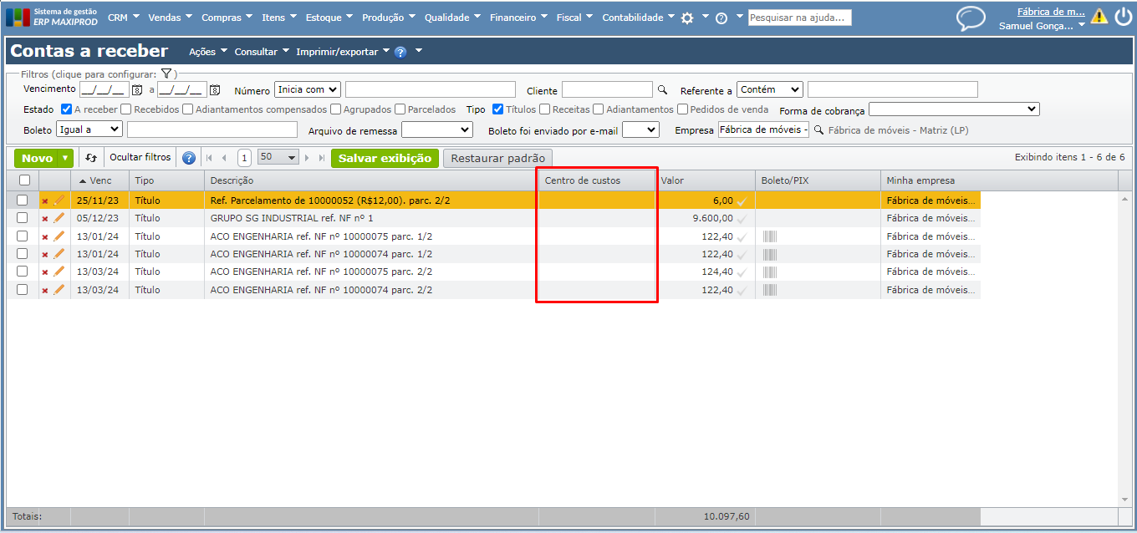Click the yellow warning alert icon

(x=1099, y=17)
